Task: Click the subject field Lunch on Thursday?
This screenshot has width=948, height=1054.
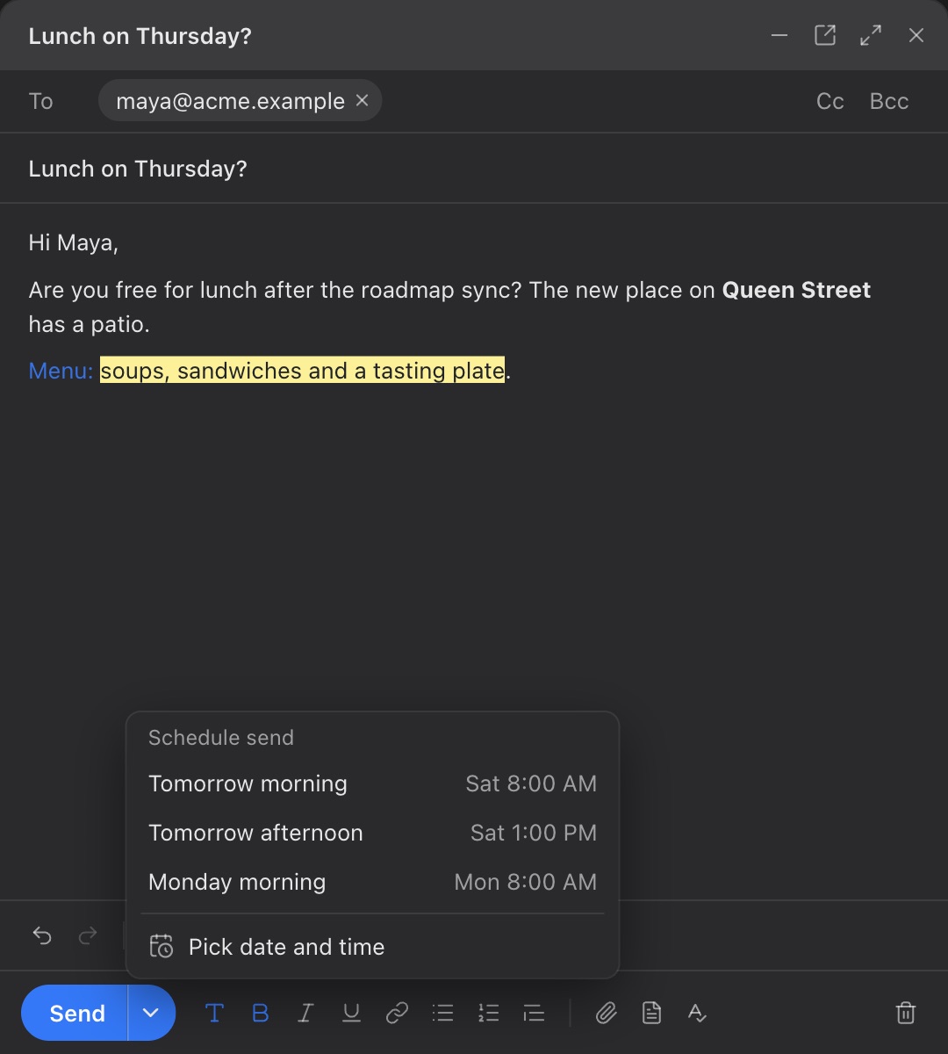Action: 474,169
